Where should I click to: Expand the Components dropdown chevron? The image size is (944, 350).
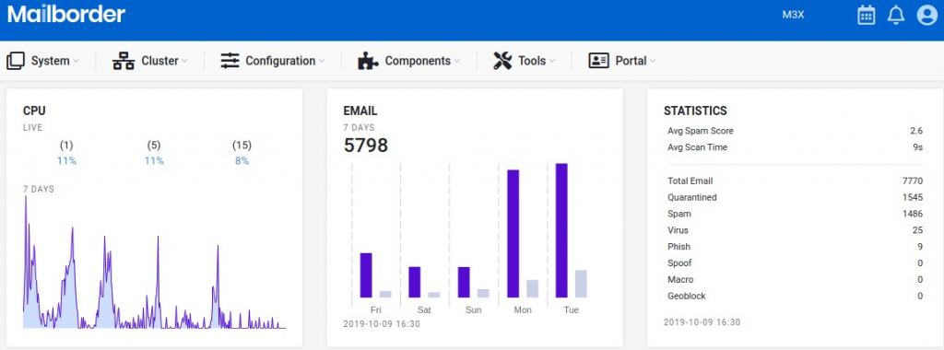pyautogui.click(x=457, y=62)
